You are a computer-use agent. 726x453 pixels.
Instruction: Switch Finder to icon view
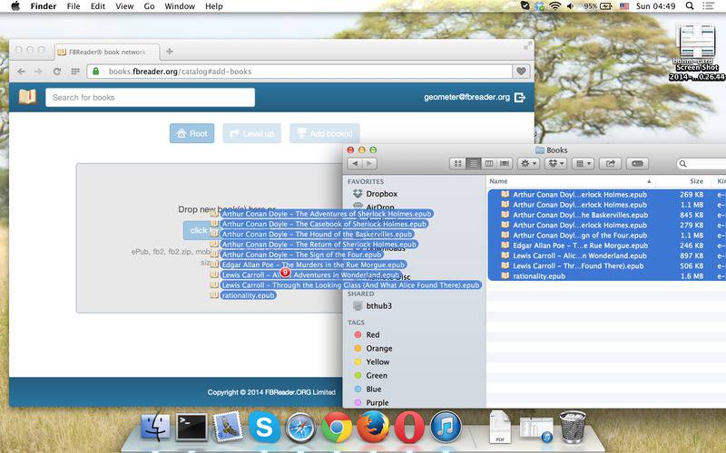457,164
